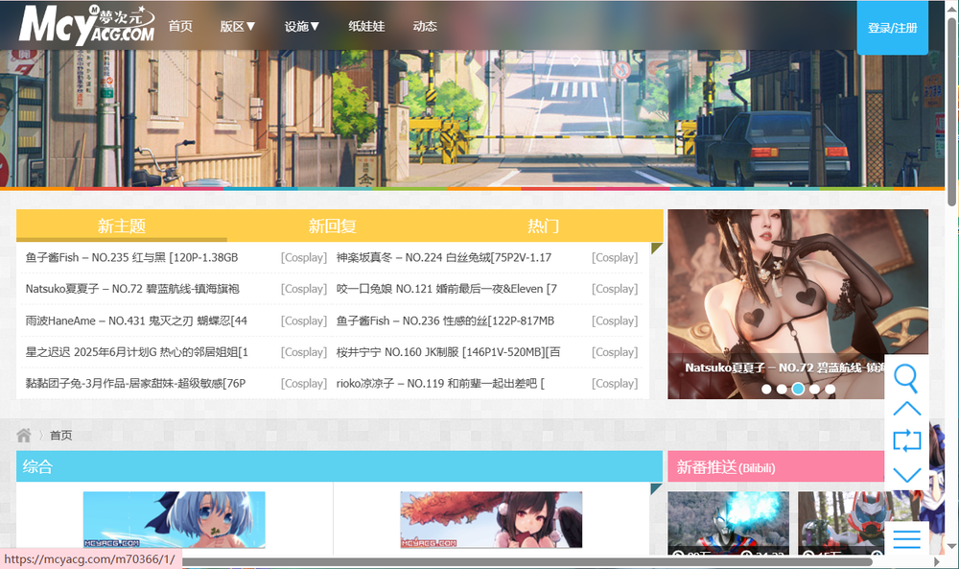
Task: Jump to bottom with the down chevron
Action: [x=906, y=475]
